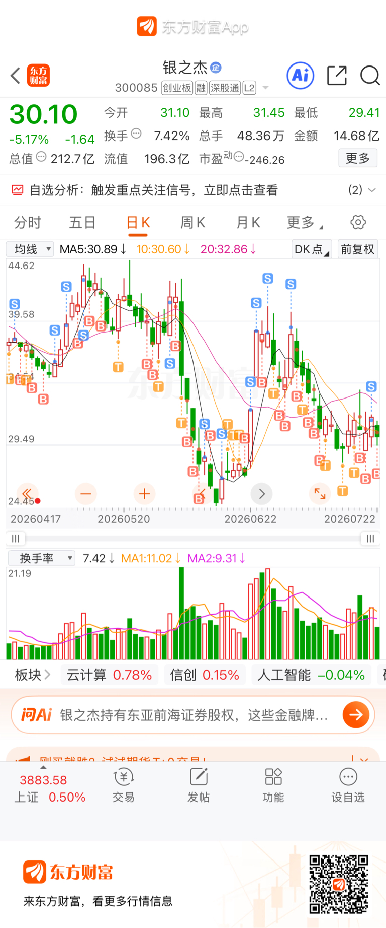Viewport: 386px width, 928px height.
Task: Tap MA5:30.89 value in legend
Action: click(x=93, y=249)
